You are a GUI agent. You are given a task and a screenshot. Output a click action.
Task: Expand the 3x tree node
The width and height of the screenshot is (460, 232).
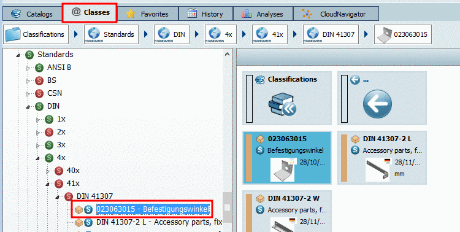[x=38, y=145]
